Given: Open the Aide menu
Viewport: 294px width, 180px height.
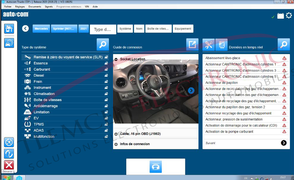Looking at the screenshot, I should coord(95,7).
